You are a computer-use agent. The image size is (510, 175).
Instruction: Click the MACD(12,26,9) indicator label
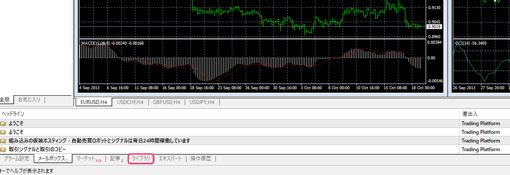point(96,43)
